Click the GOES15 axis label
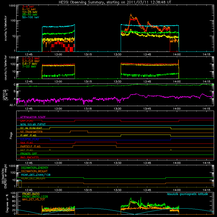Image resolution: width=217 pixels, height=217 pixels. pos(5,95)
